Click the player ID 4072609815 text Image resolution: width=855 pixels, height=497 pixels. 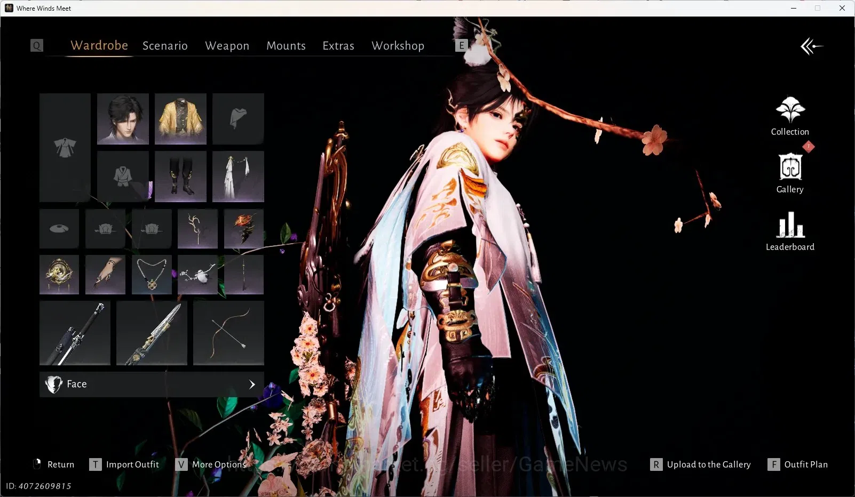[x=38, y=486]
